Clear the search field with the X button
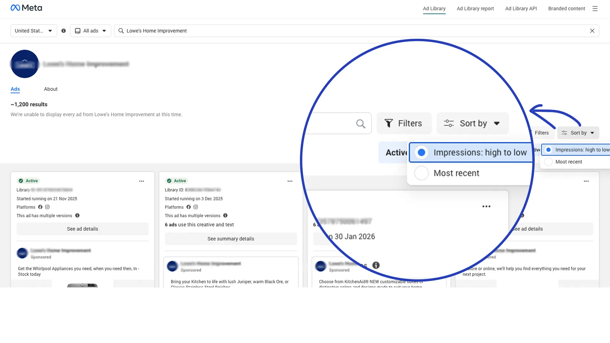Screen dimensions: 610x343 pos(592,30)
